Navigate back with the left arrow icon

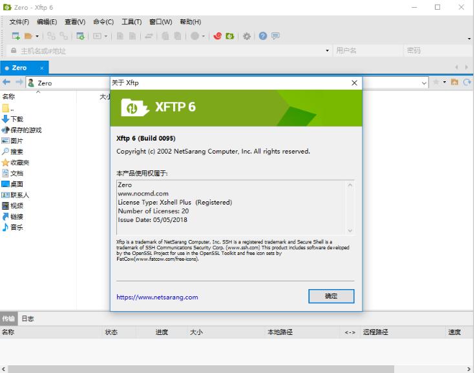(6, 83)
